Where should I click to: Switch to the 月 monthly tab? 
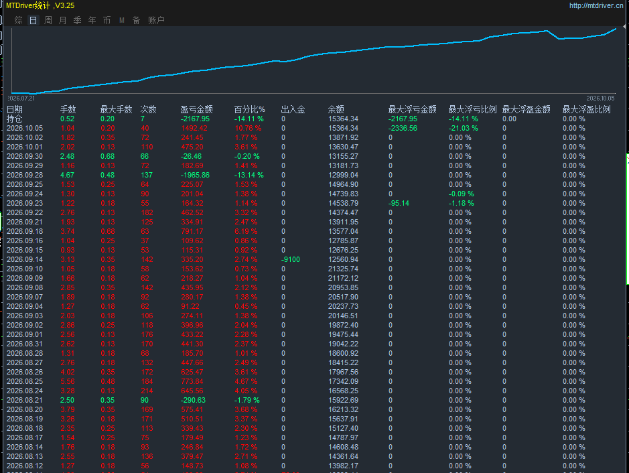tap(63, 20)
